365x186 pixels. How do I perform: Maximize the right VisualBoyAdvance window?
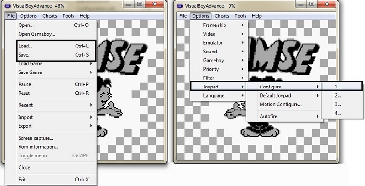click(312, 4)
